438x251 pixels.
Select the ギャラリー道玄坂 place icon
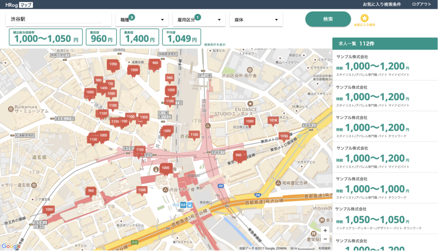pyautogui.click(x=34, y=185)
